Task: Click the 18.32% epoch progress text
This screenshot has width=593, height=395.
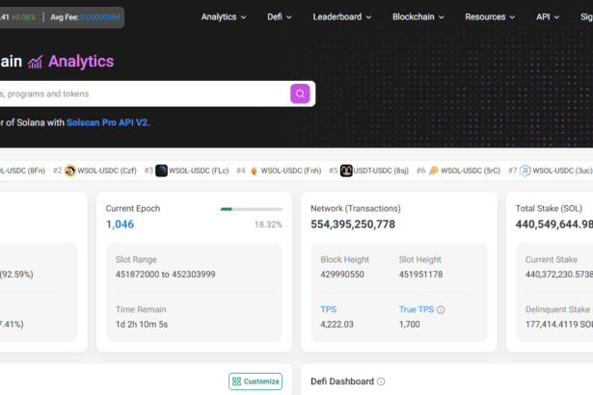Action: (268, 224)
